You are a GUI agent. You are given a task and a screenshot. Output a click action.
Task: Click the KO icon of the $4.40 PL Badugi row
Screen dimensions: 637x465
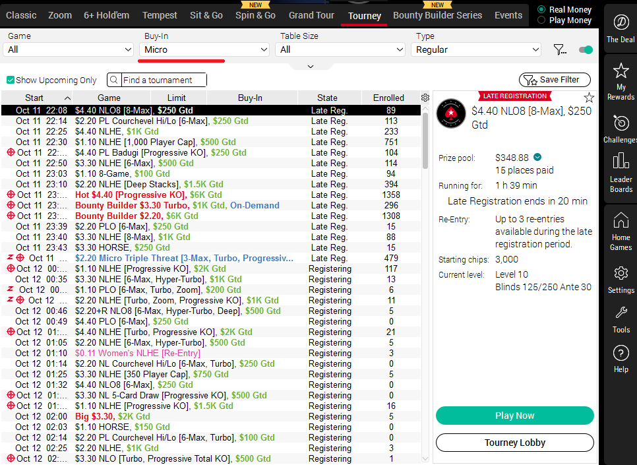click(11, 152)
